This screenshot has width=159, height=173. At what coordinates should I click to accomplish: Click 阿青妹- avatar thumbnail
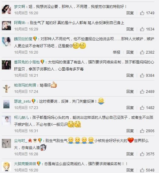click(6, 26)
